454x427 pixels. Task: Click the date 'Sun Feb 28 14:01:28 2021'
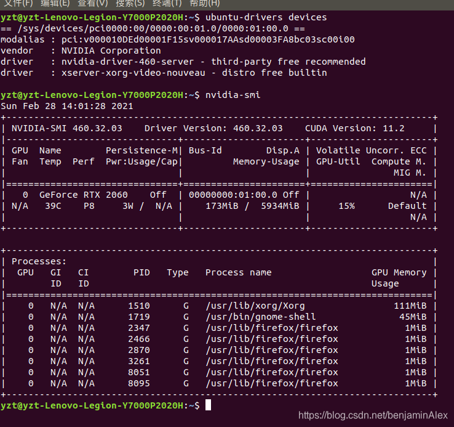click(67, 106)
